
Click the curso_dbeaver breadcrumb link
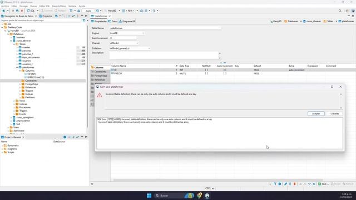tap(312, 21)
